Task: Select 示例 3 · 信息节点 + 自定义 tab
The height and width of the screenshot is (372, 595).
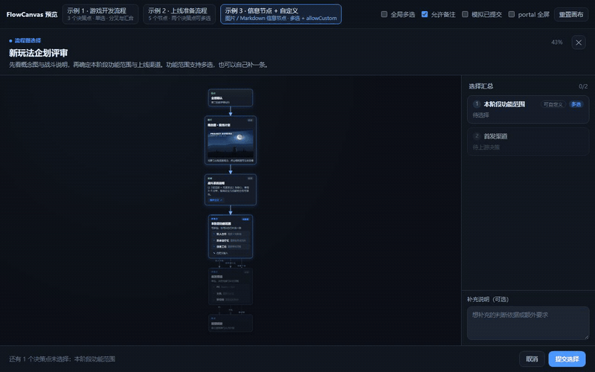Action: pos(281,14)
